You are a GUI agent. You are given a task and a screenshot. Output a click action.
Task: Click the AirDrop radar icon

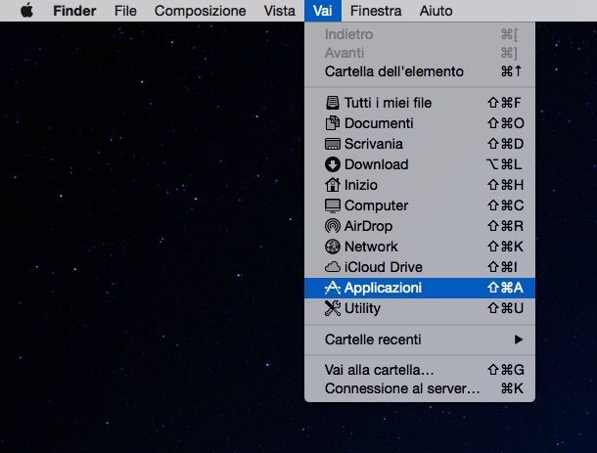333,226
